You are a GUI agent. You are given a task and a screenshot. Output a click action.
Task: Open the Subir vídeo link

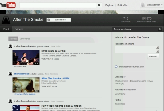point(123,5)
